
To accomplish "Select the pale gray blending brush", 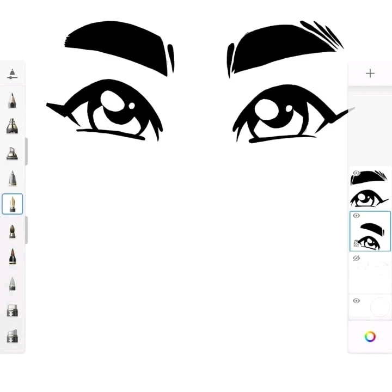I will point(12,283).
